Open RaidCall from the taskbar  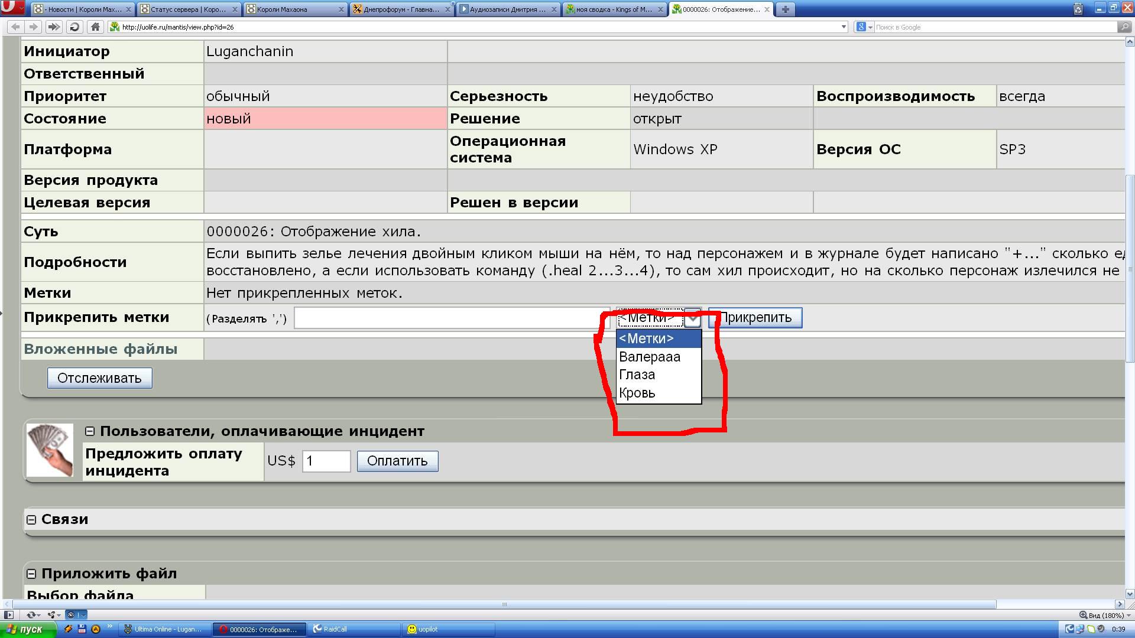(355, 629)
